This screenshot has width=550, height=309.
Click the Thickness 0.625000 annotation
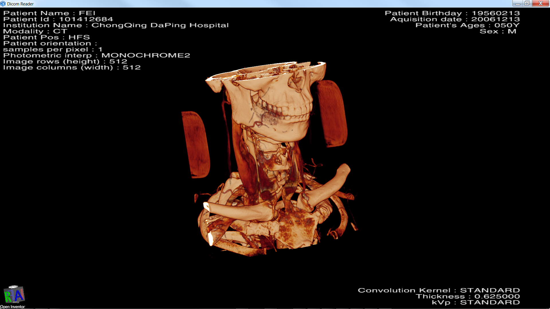tap(467, 296)
